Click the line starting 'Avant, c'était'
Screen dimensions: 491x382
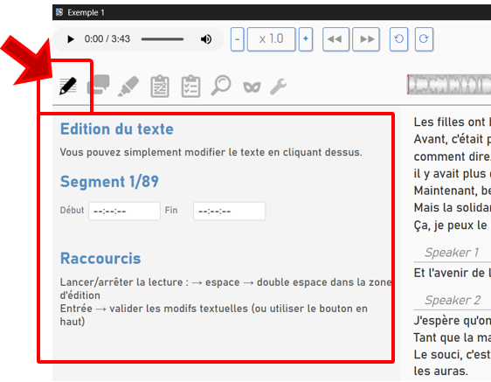(453, 139)
